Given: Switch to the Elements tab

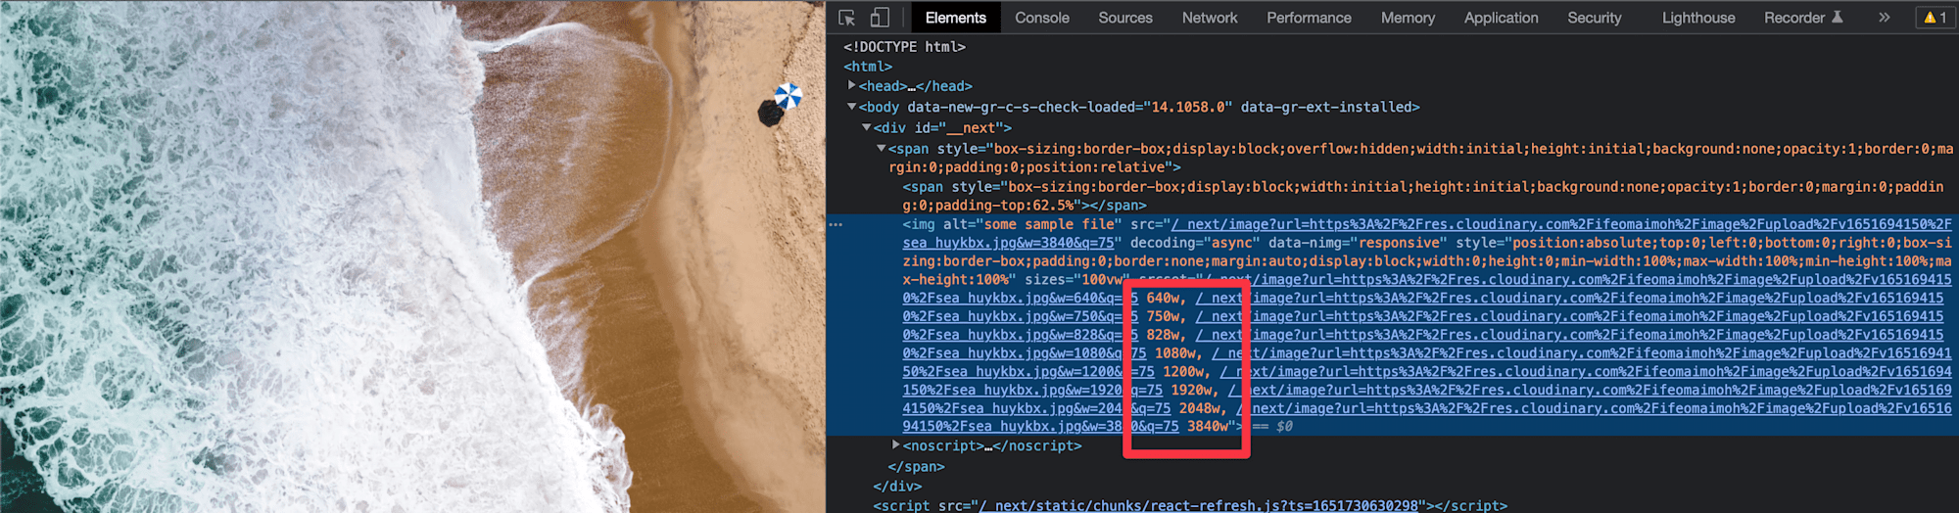Looking at the screenshot, I should click(955, 18).
